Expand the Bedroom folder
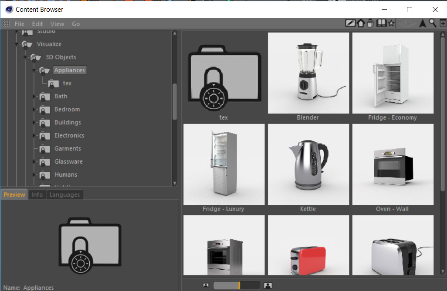Viewport: 447px width, 291px height. 34,110
